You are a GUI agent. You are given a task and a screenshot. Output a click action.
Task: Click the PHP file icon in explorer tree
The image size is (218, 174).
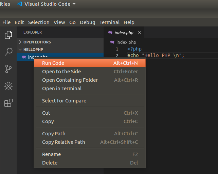[x=24, y=57]
